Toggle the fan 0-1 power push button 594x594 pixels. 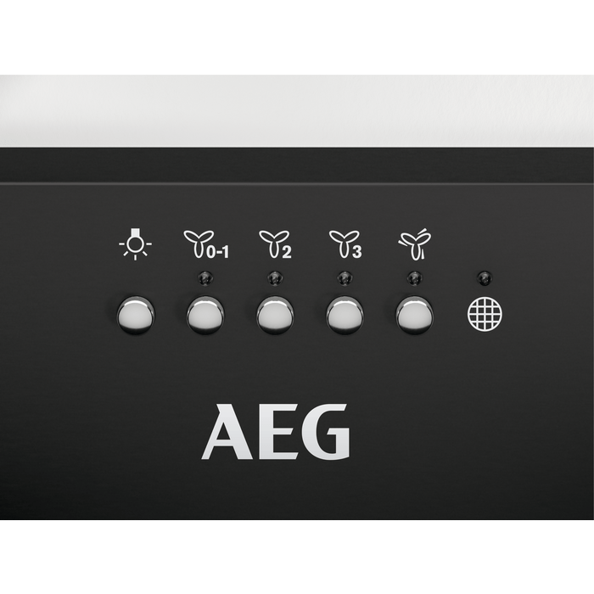pos(205,315)
